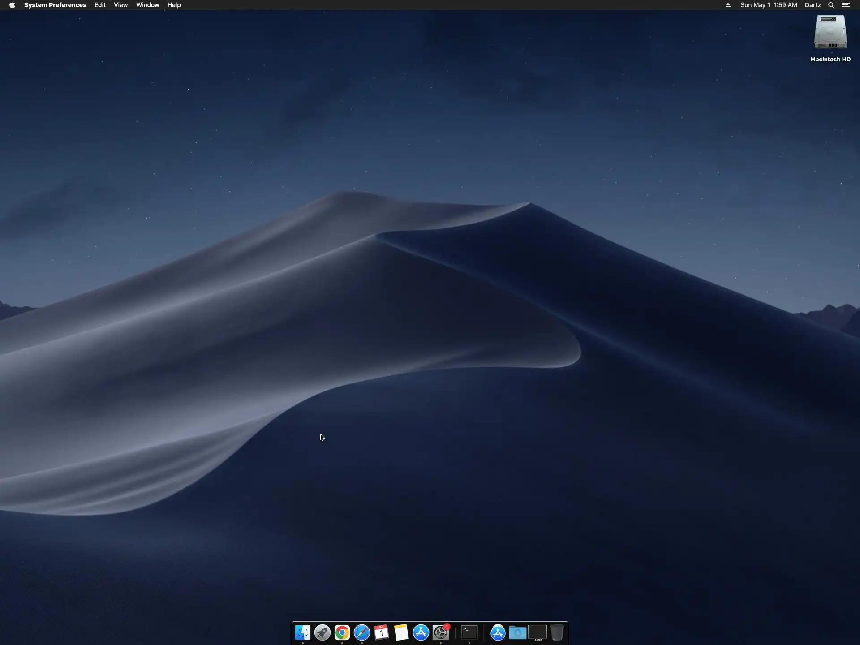
Task: Open Terminal from the Dock
Action: (469, 632)
